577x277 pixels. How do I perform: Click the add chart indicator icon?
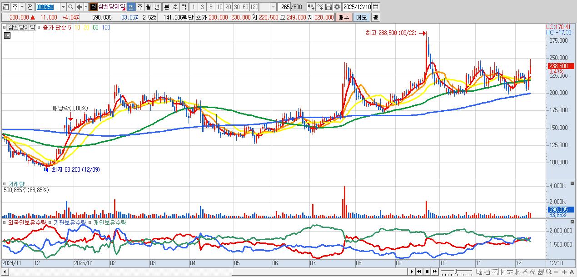311,7
